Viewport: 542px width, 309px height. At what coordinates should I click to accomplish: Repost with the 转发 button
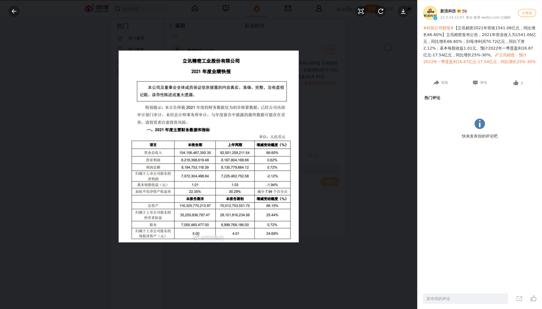pos(441,83)
